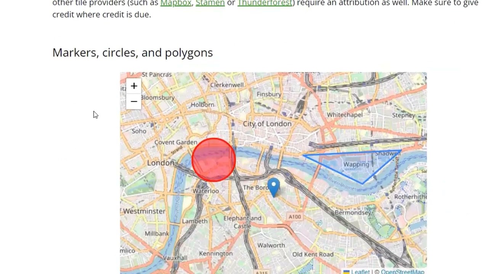The height and width of the screenshot is (274, 488).
Task: Click the "Markers, circles, and polygons" heading
Action: 132,53
